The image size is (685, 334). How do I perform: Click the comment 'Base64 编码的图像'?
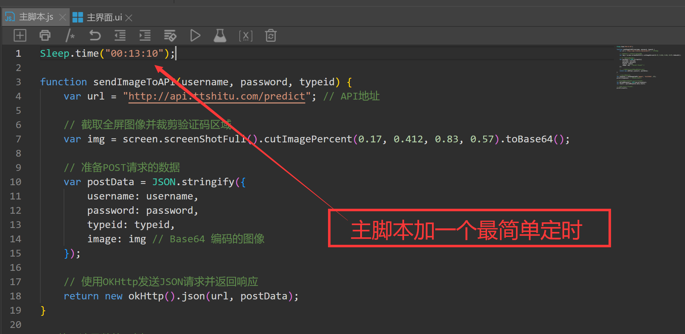217,239
